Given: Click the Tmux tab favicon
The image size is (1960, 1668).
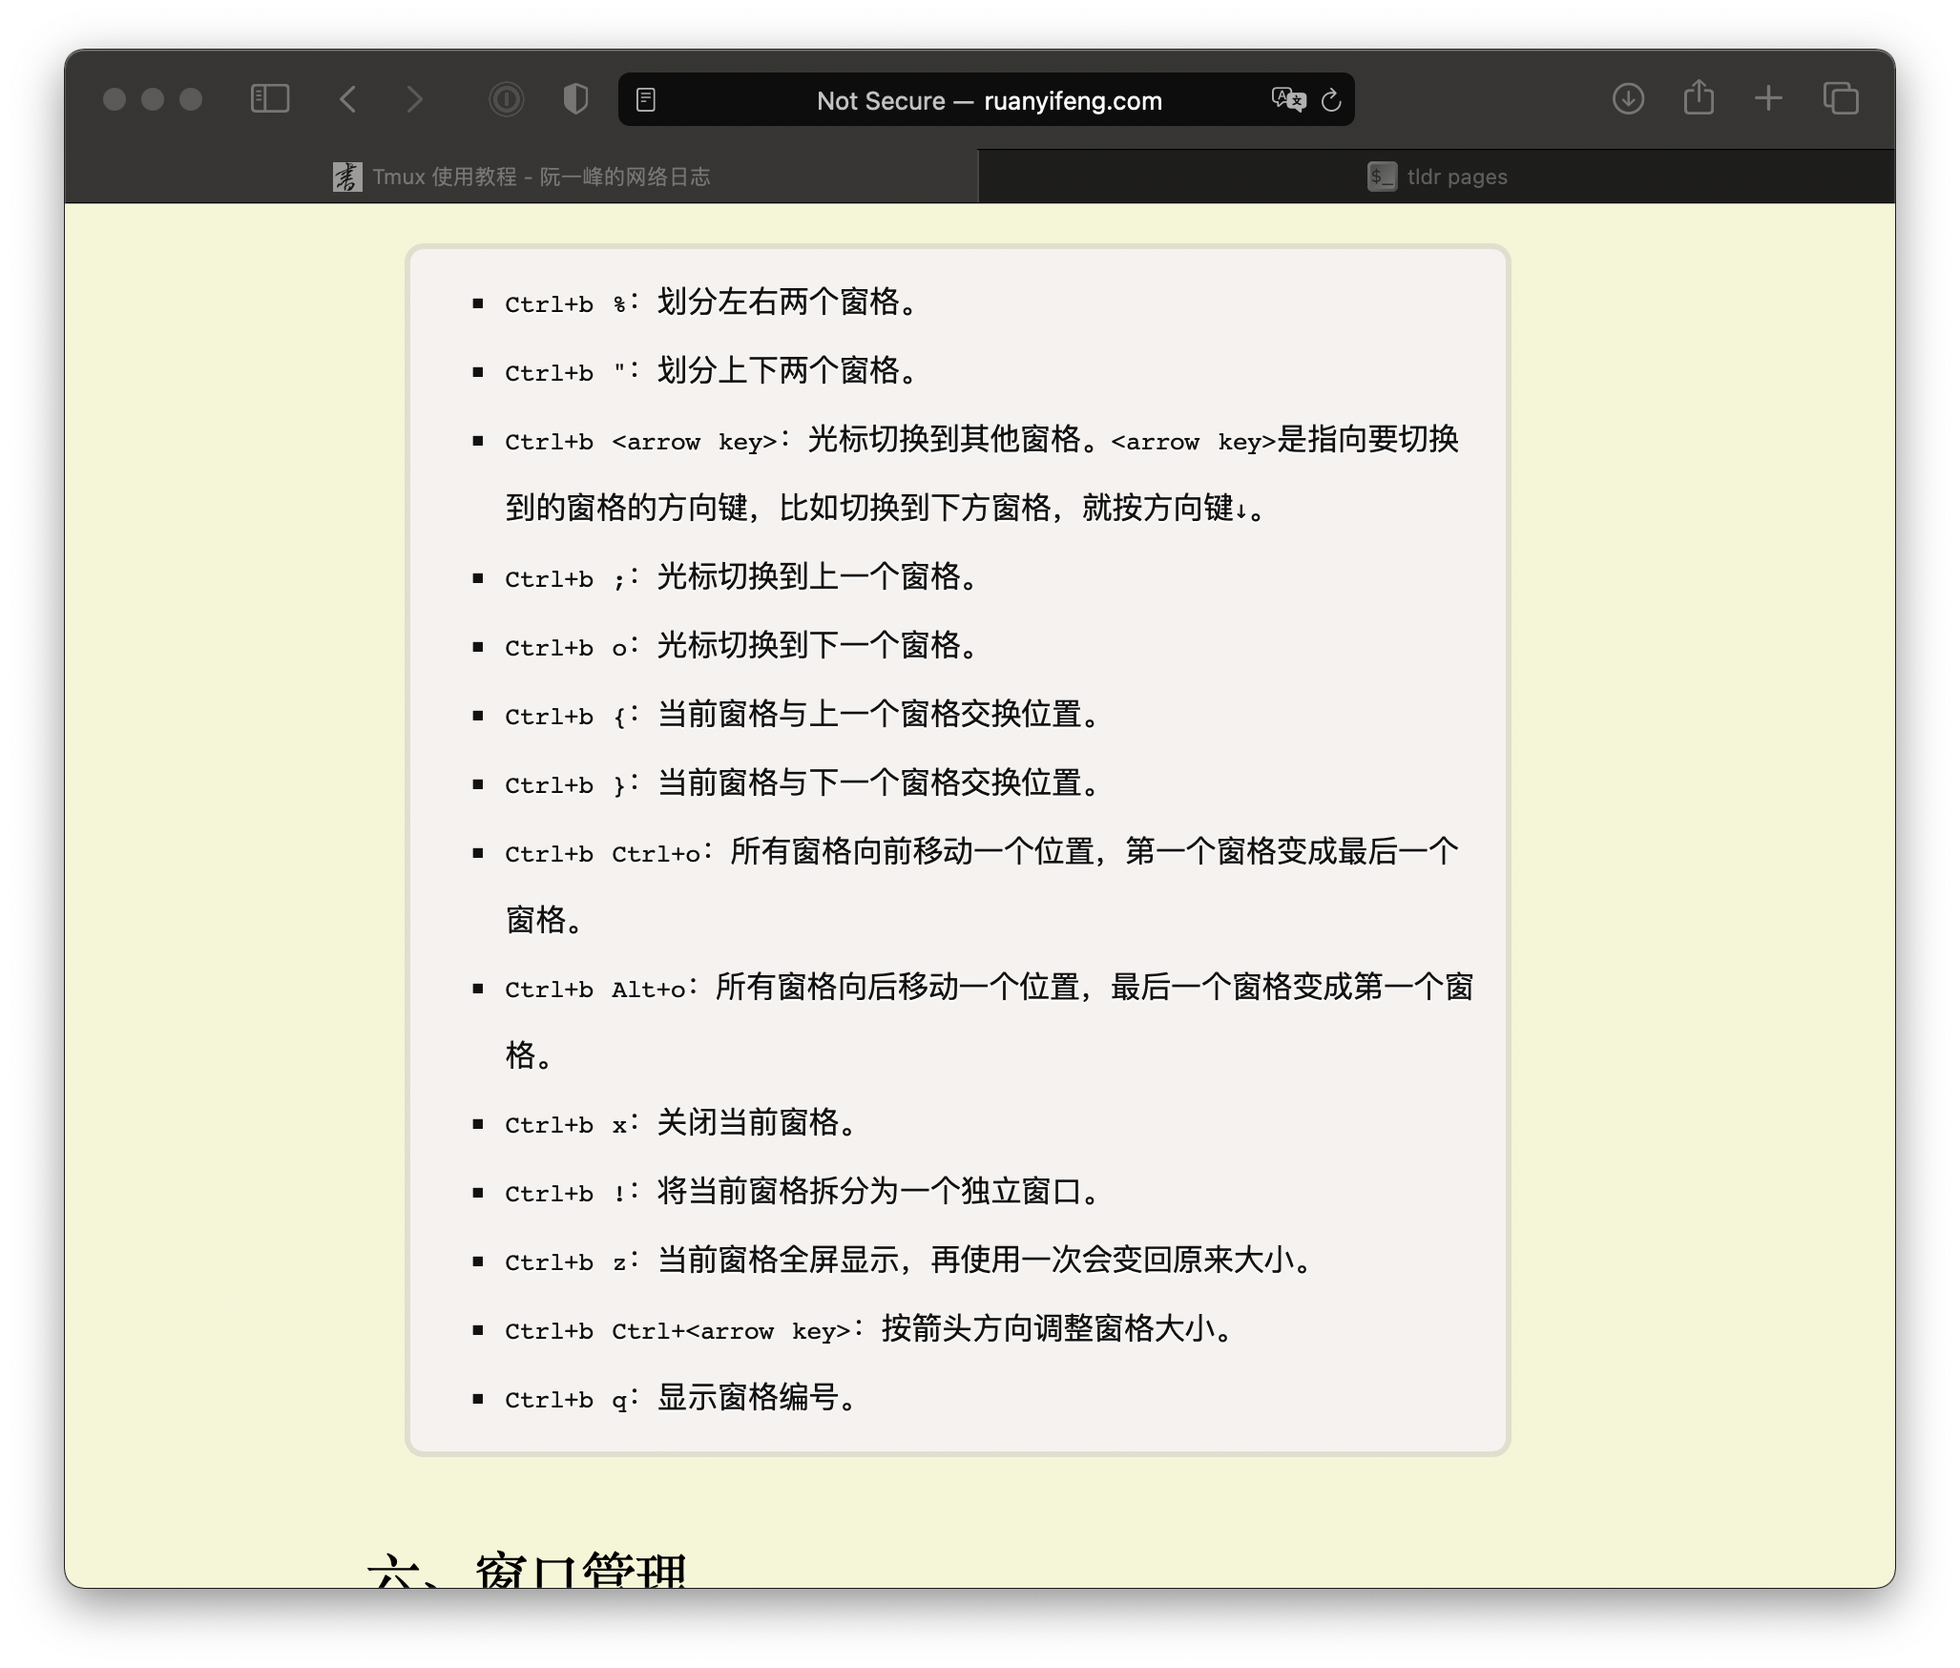Looking at the screenshot, I should click(346, 177).
